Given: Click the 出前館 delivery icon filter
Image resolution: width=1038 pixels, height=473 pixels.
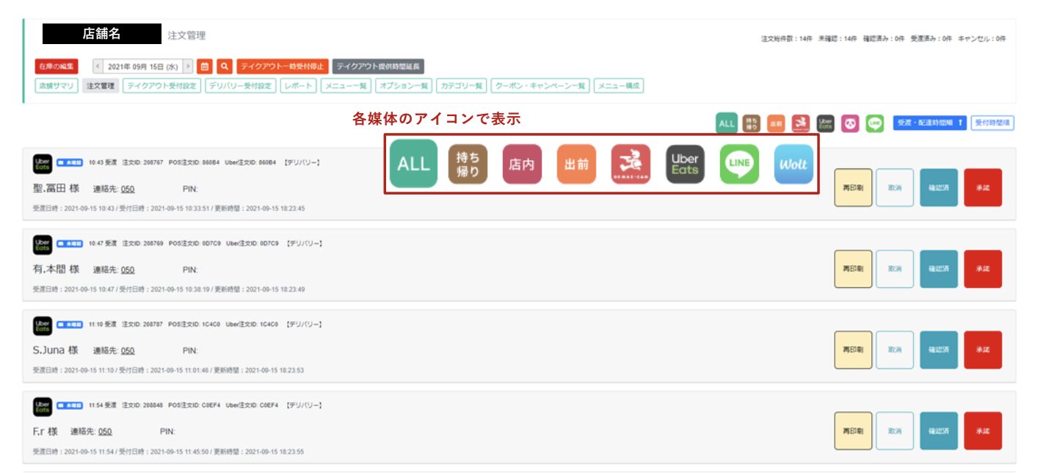Looking at the screenshot, I should pos(800,123).
